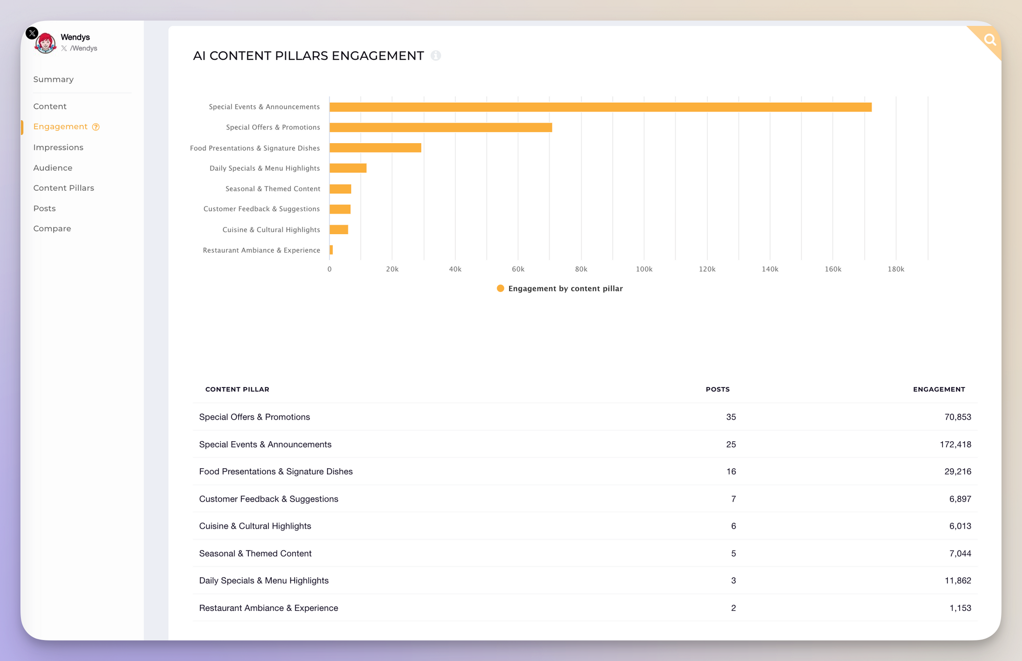Click the Restaurant Ambiance & Experience chart label

(x=262, y=250)
